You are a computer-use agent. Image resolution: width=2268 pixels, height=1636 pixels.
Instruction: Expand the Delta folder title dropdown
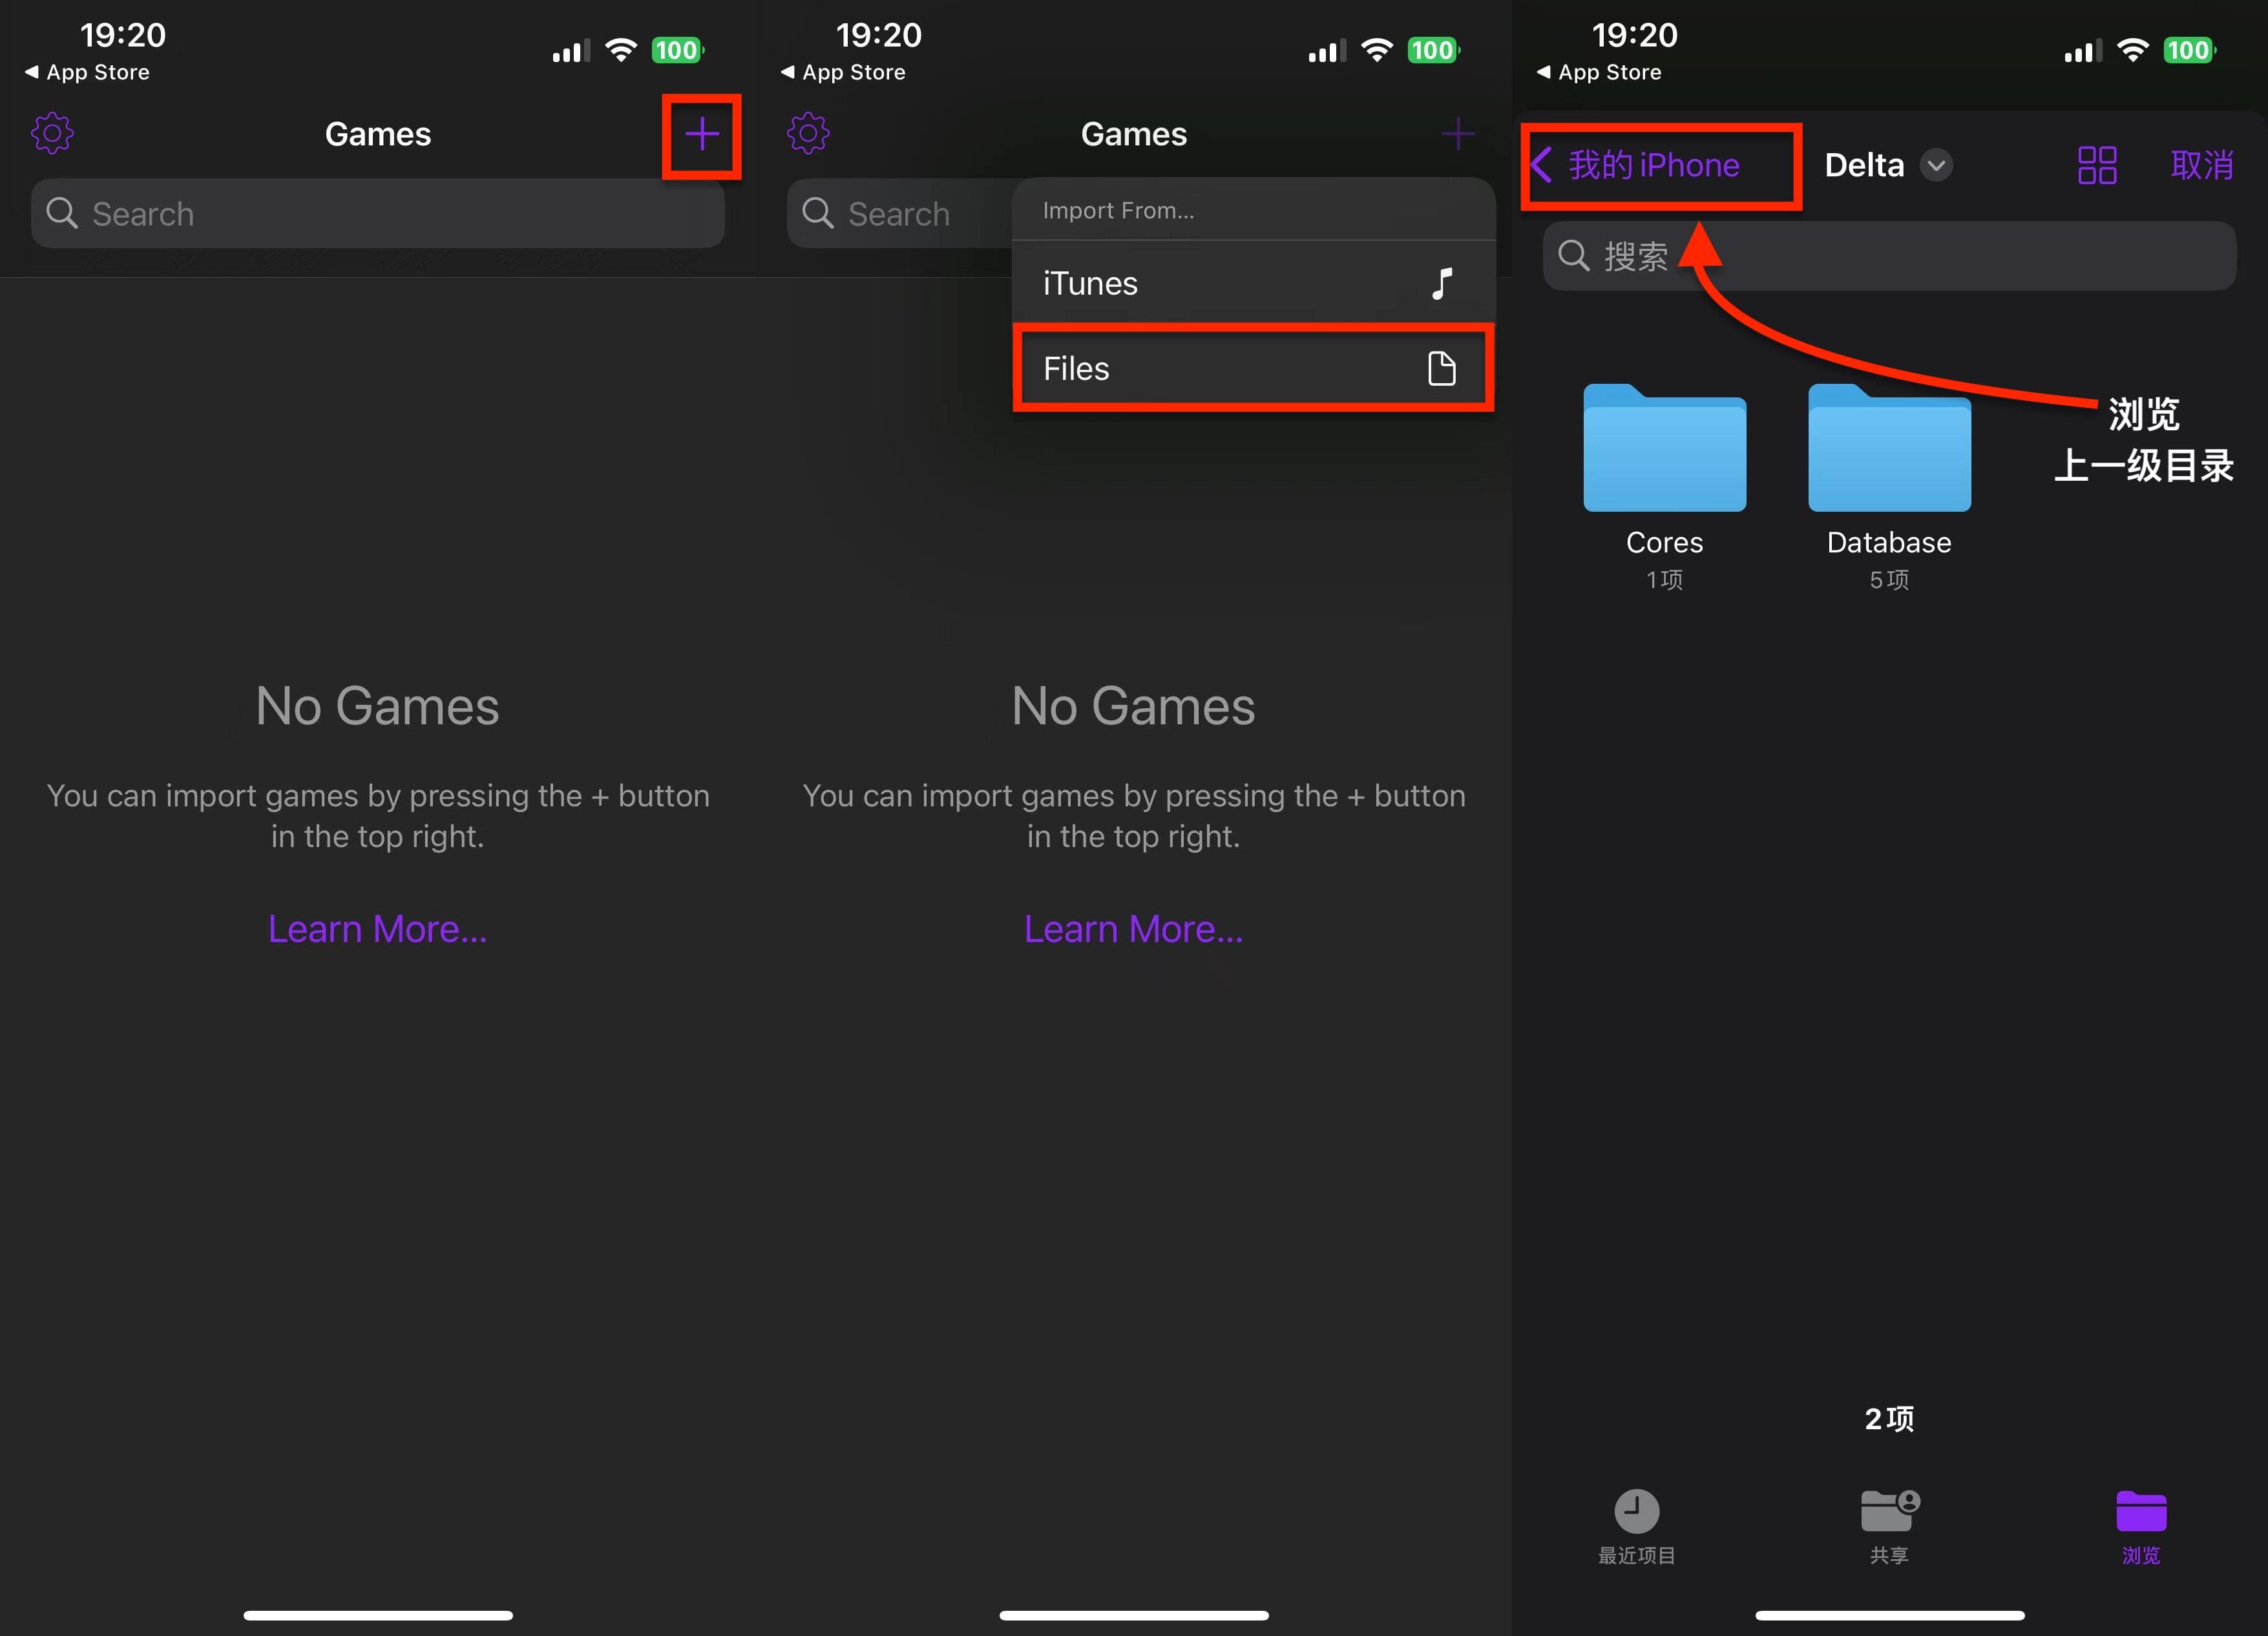tap(1936, 165)
